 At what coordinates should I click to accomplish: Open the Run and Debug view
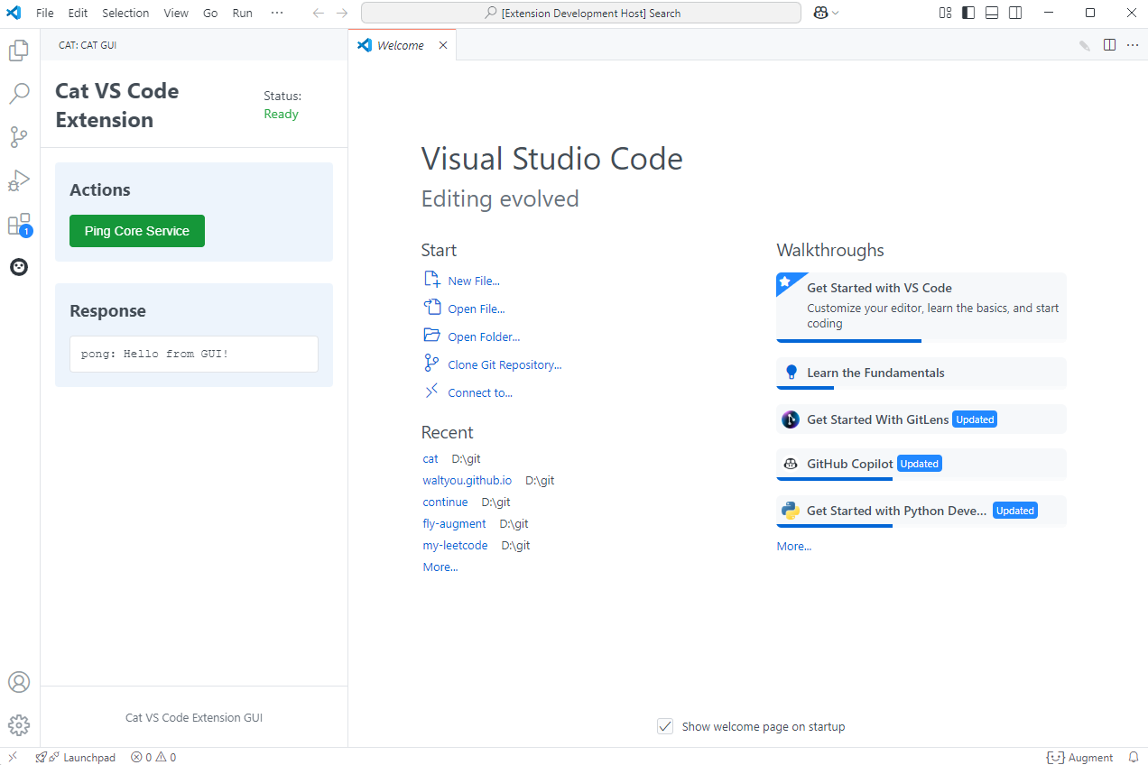coord(19,180)
